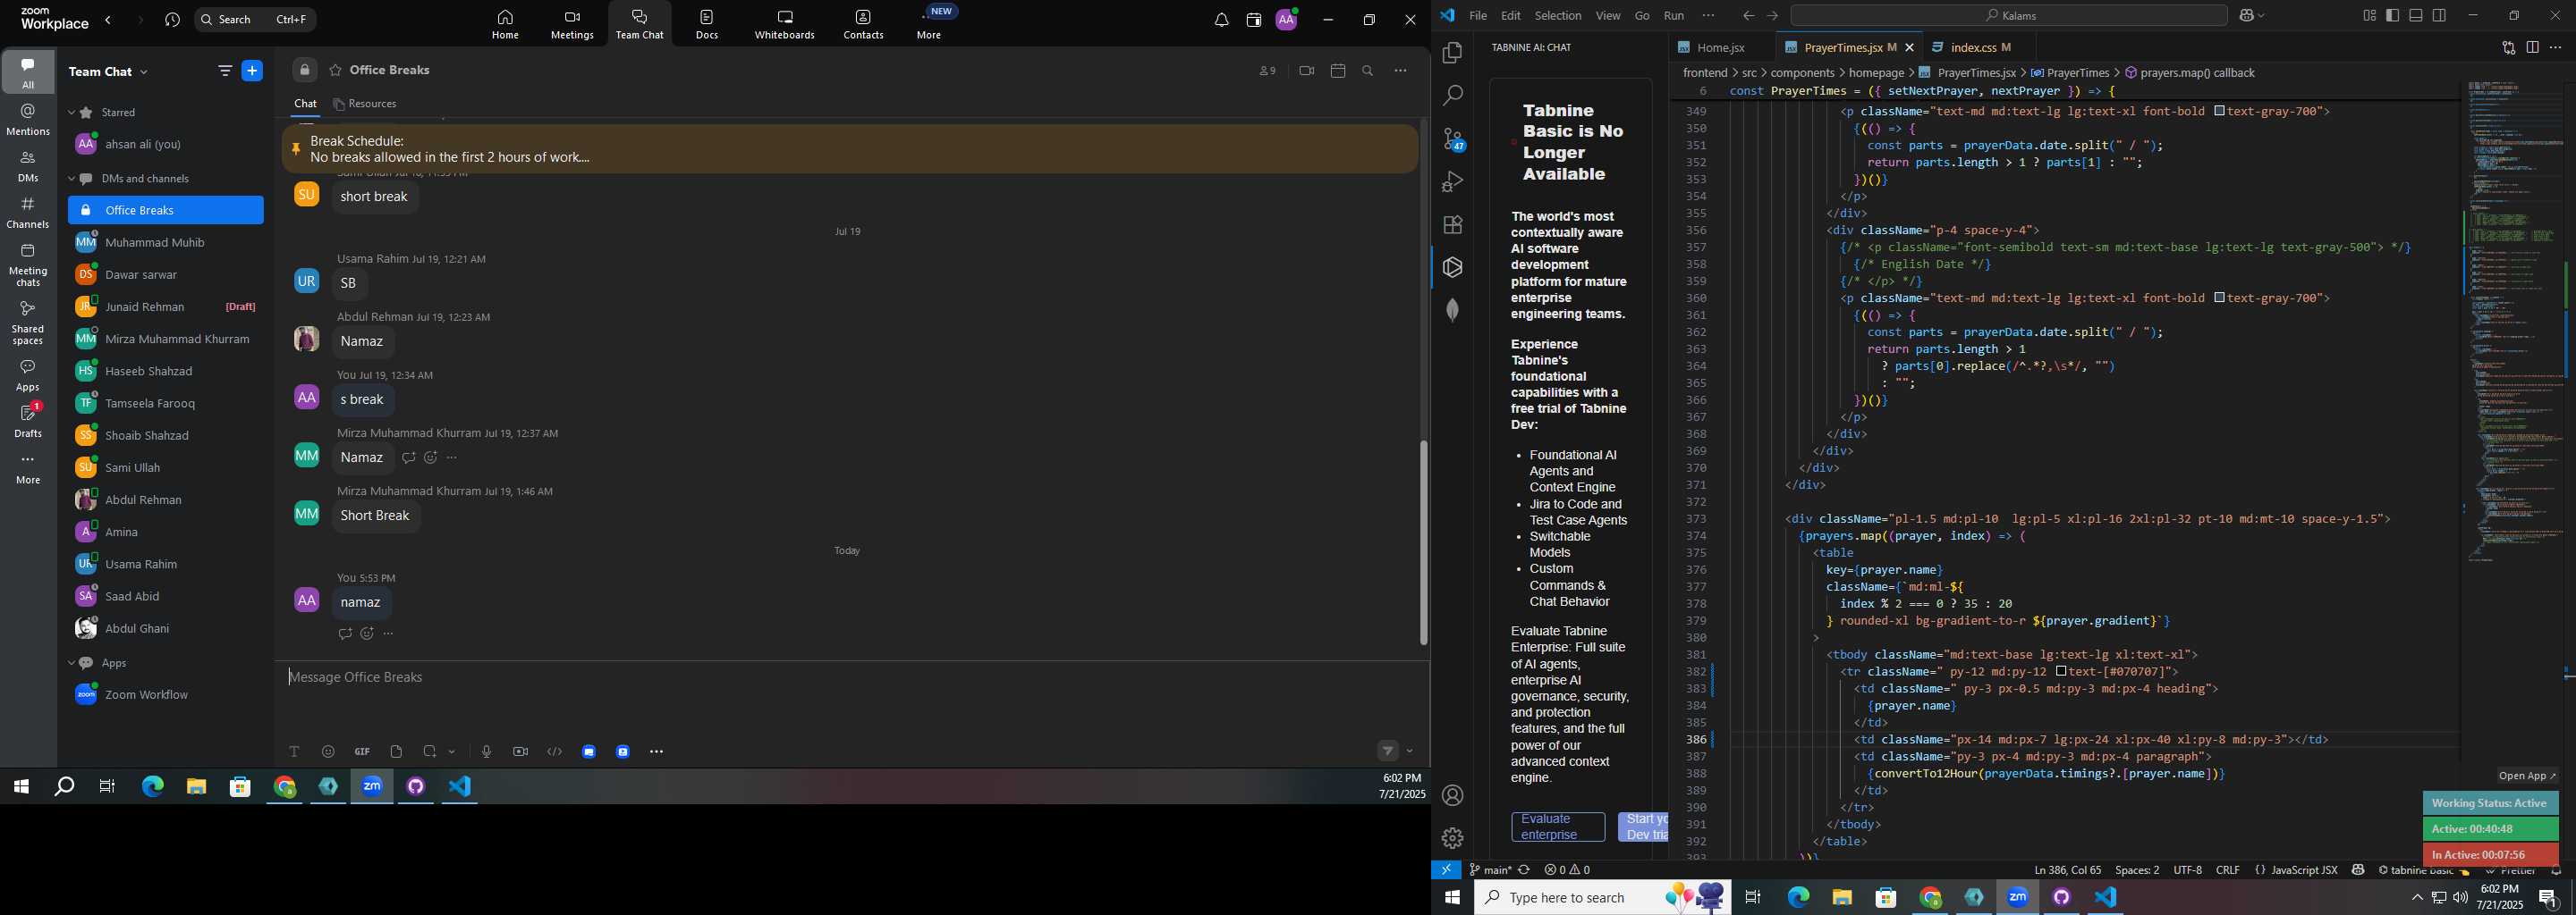The width and height of the screenshot is (2576, 915).
Task: Toggle VS Code primary side bar
Action: [x=2392, y=15]
